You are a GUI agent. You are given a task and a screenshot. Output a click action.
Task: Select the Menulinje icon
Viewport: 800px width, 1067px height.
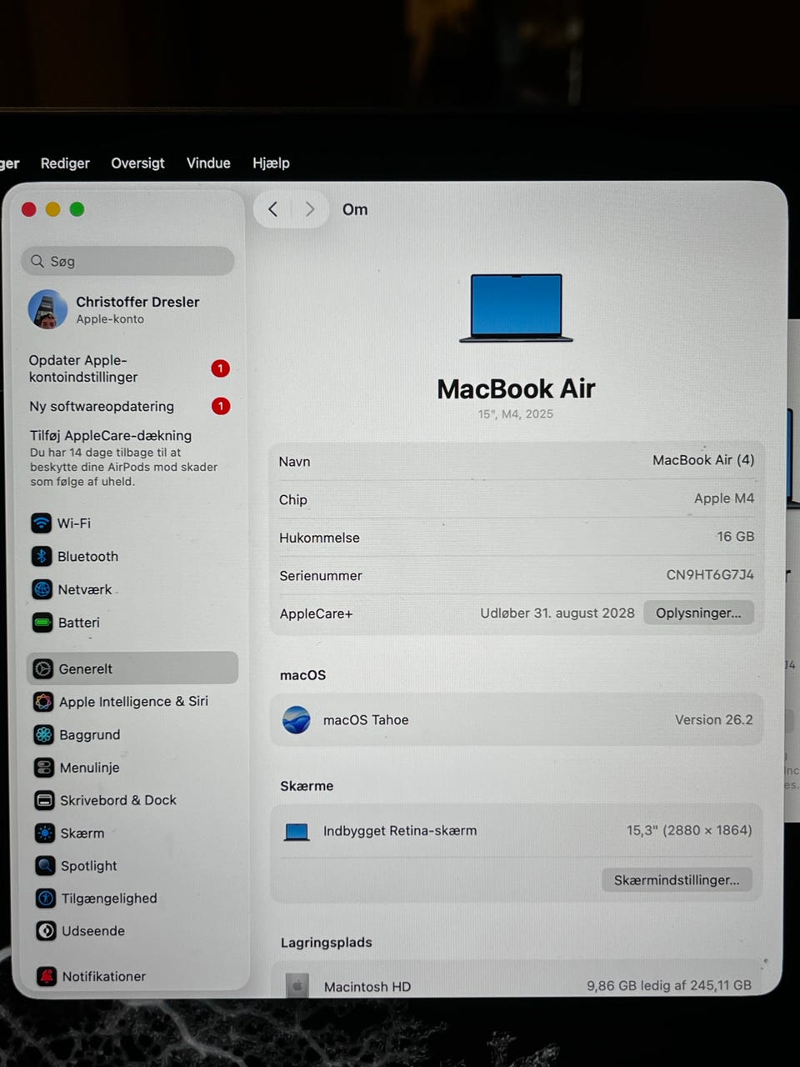[44, 768]
